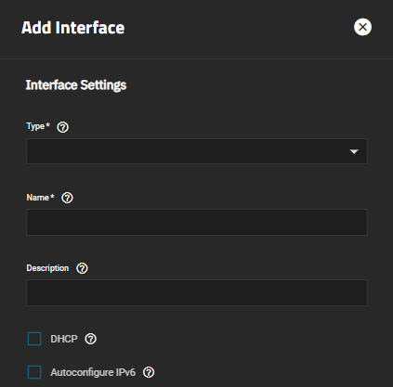
Task: Open help tooltip for Type field
Action: click(63, 127)
